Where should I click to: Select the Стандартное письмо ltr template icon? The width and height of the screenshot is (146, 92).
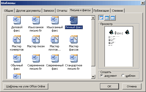(x=74, y=58)
